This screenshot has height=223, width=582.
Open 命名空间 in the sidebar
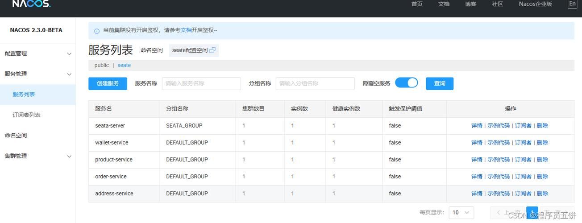click(x=38, y=136)
